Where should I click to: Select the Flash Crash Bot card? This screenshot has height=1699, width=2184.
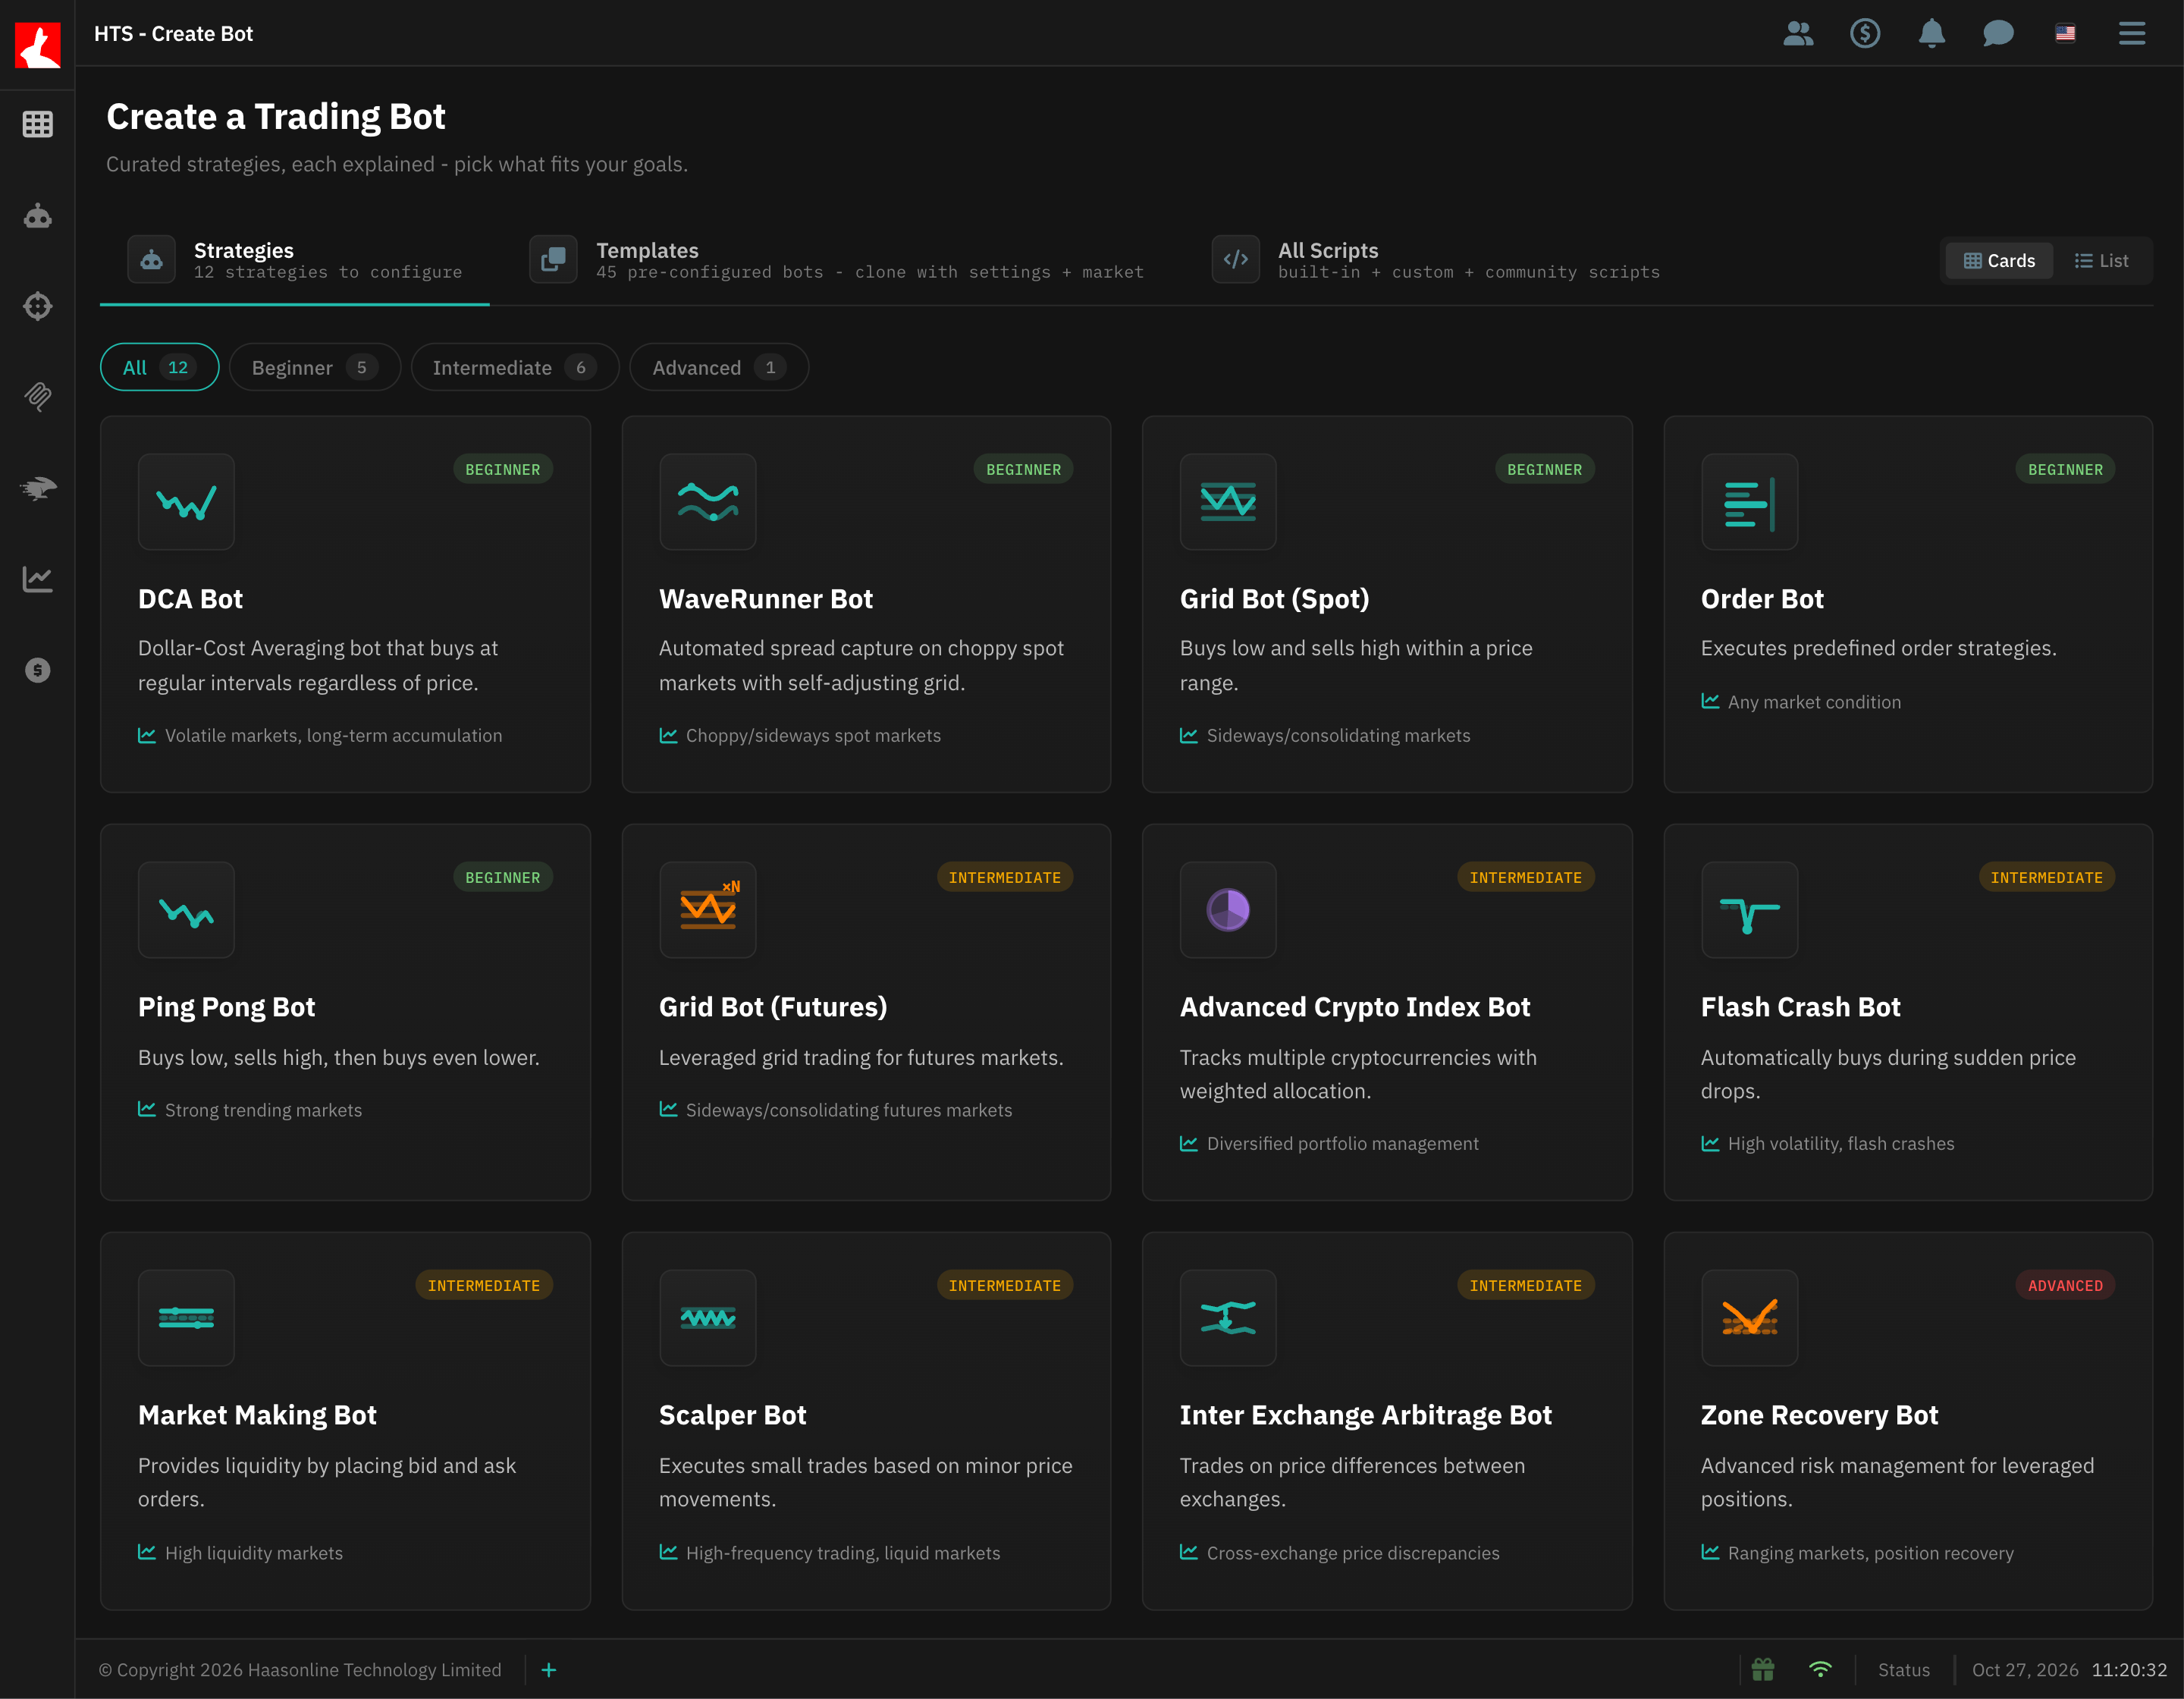tap(1908, 1012)
